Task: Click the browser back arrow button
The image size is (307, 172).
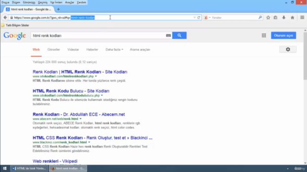Action: [5, 18]
